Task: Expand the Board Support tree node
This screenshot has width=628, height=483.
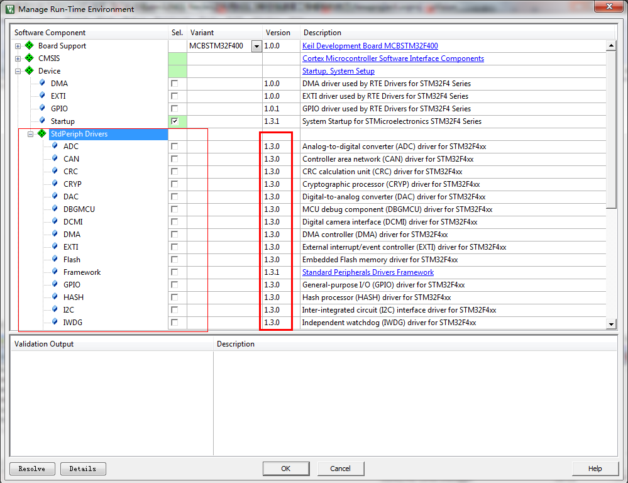Action: click(x=18, y=46)
